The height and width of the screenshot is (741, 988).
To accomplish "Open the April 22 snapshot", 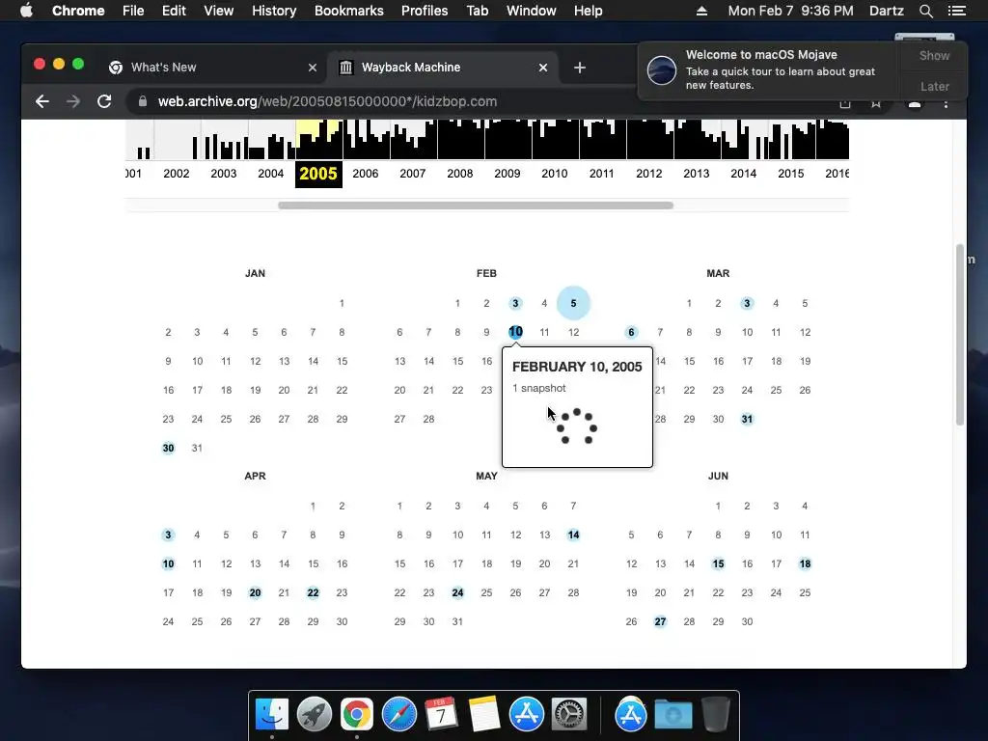I will coord(314,593).
